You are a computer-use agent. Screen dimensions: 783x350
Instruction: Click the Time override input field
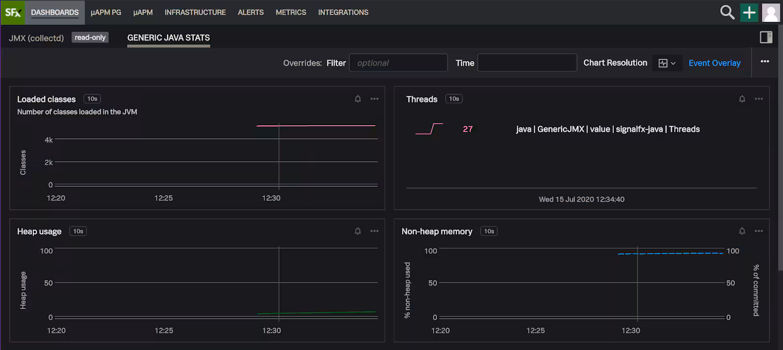click(527, 63)
